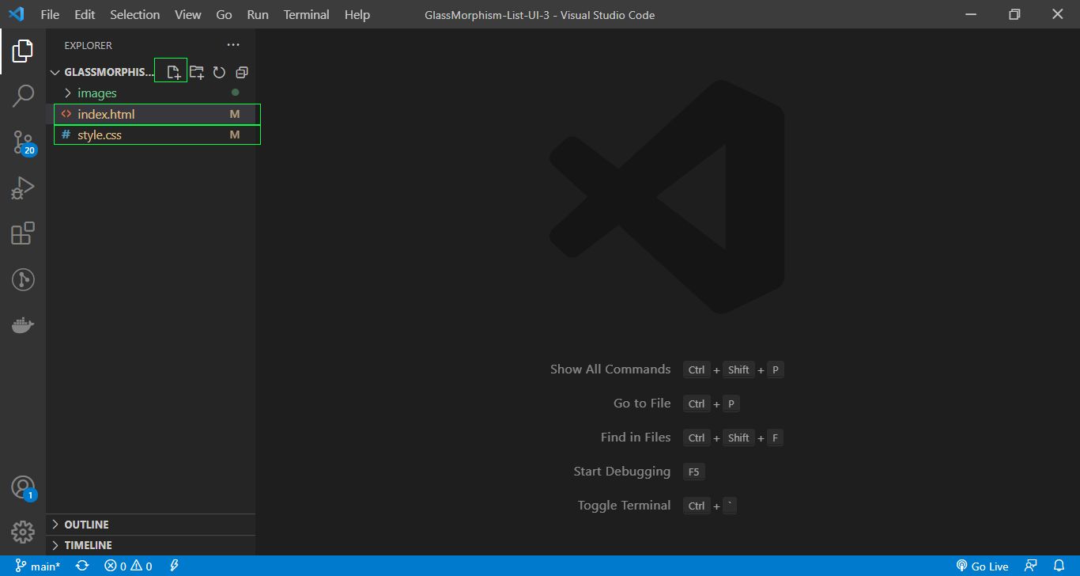Image resolution: width=1080 pixels, height=576 pixels.
Task: Click the M status next to style.css
Action: coord(235,135)
